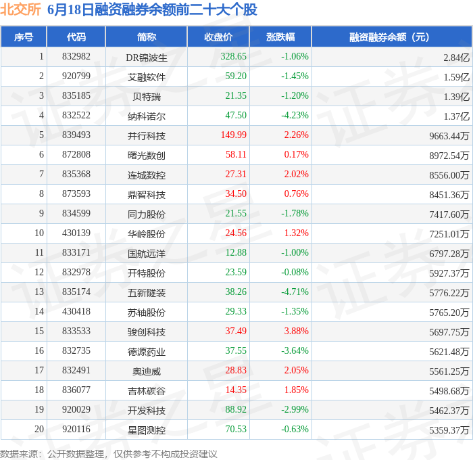Screen dimensions: 473x460
Task: Click change value 3.88%
Action: 296,331
